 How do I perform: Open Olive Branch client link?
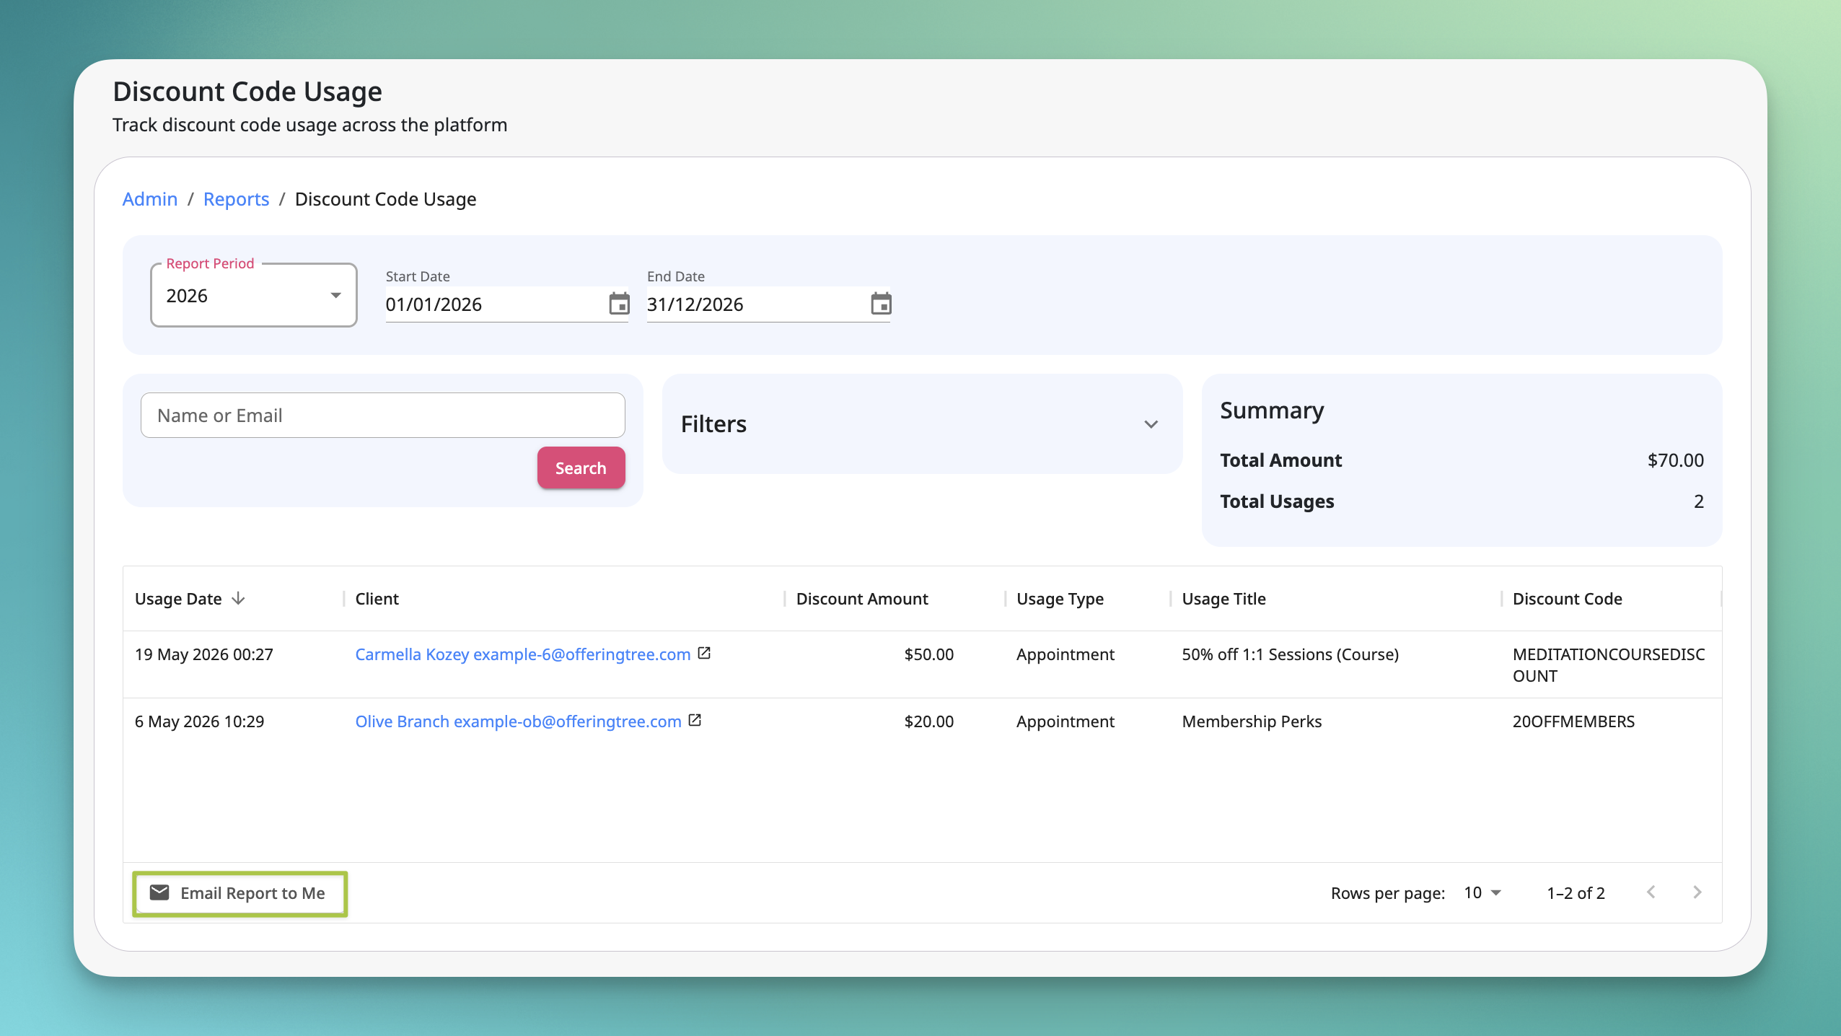pos(518,721)
